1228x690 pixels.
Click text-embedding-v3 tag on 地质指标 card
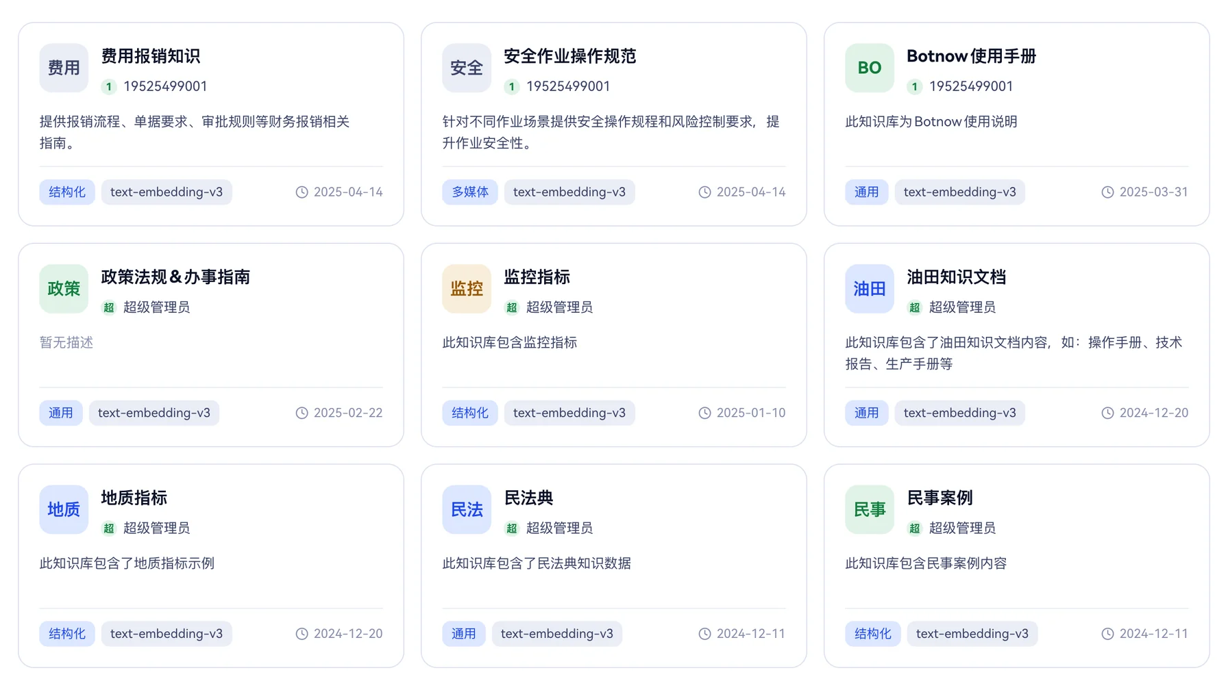pyautogui.click(x=167, y=634)
